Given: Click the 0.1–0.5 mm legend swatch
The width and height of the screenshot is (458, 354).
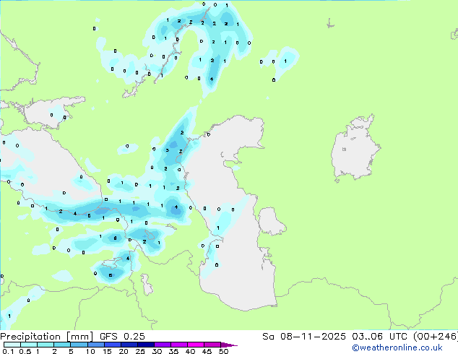Looking at the screenshot, I should tap(12, 345).
